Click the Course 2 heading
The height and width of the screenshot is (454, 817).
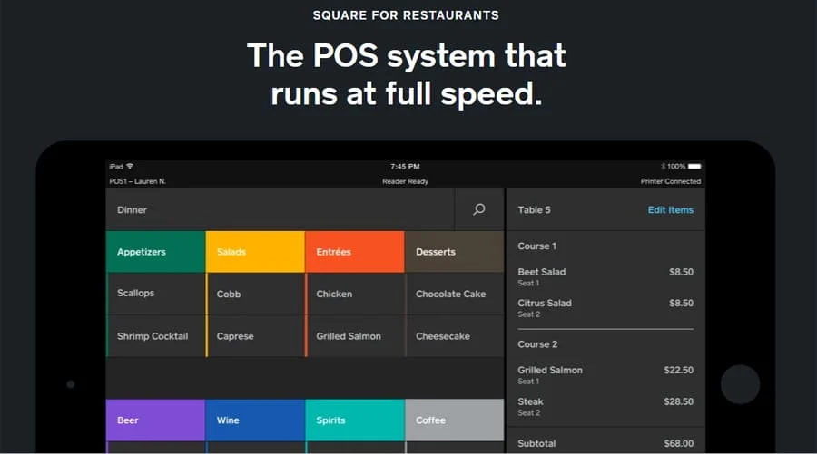(x=537, y=344)
